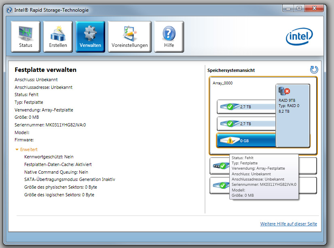Close the Intel Rapid Storage window

(314, 8)
